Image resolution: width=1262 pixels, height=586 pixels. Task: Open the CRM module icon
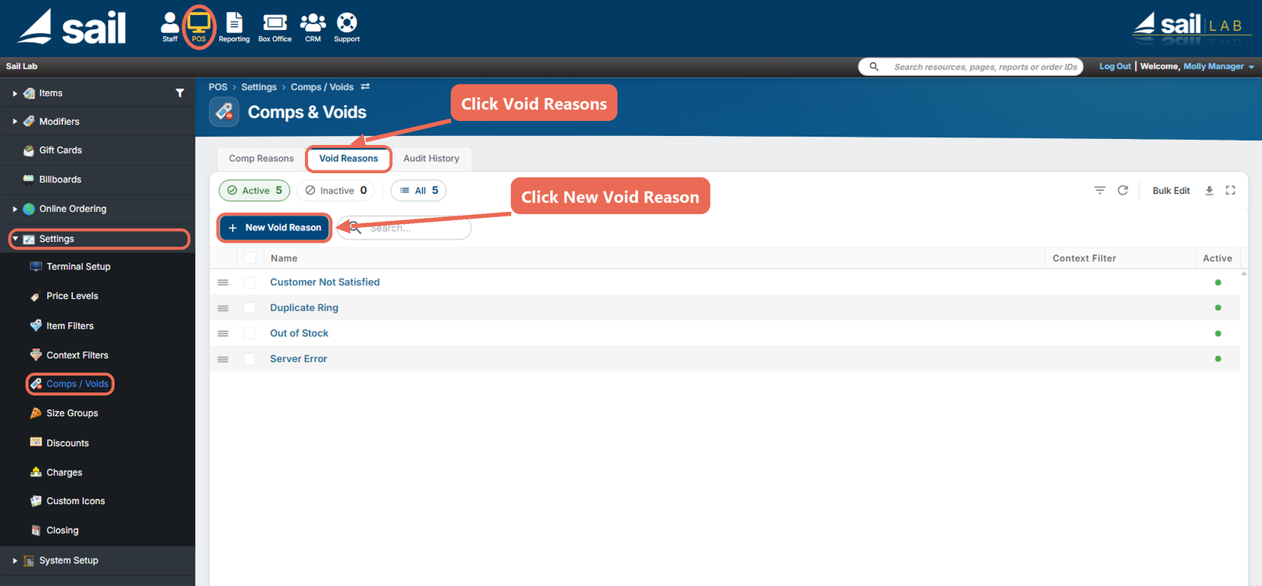312,27
